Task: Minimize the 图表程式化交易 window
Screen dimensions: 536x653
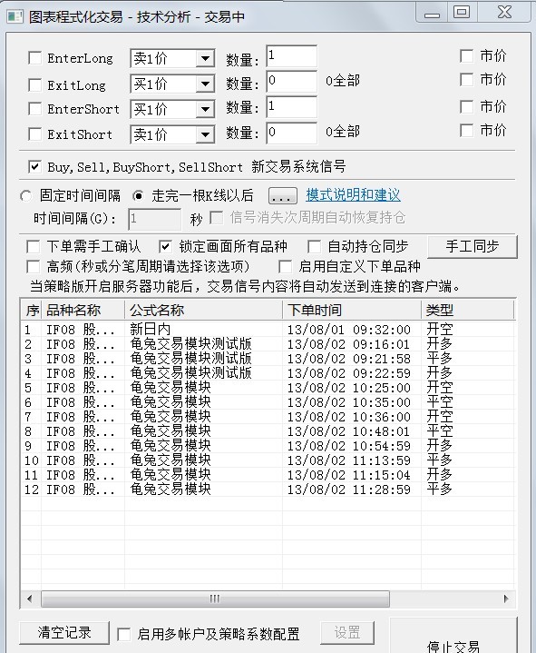Action: coord(432,12)
